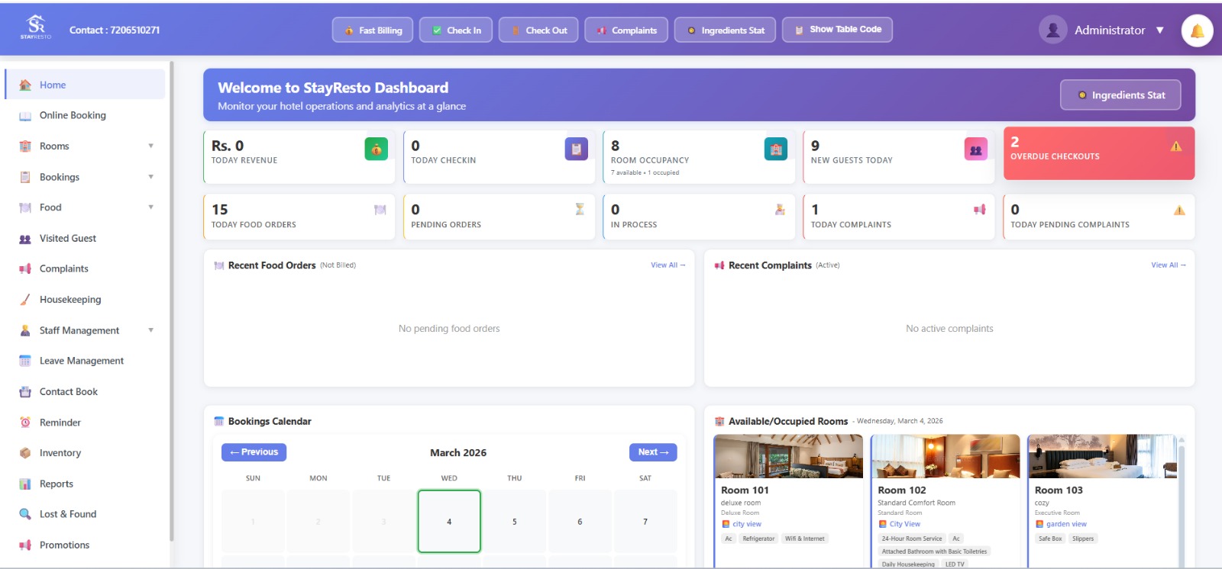Select March 7 in the bookings calendar

click(x=645, y=522)
